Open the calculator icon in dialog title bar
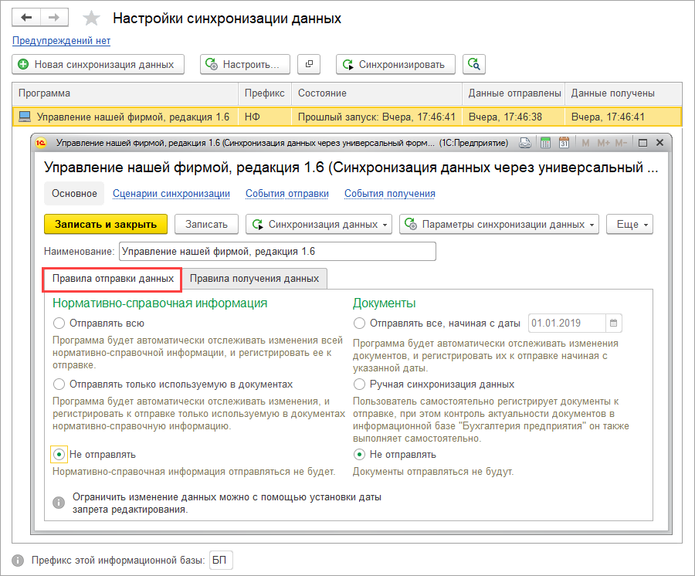The width and height of the screenshot is (695, 576). (545, 143)
